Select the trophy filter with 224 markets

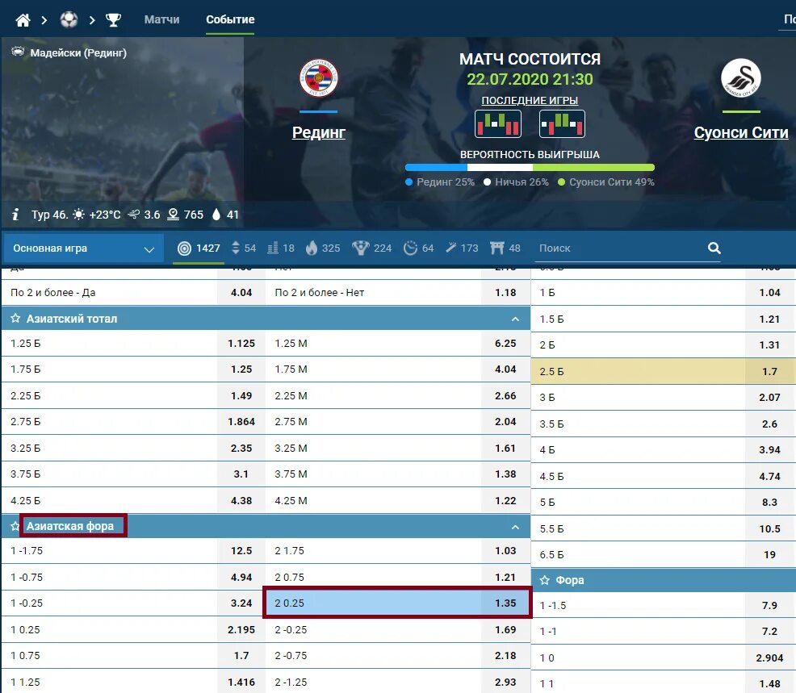pos(372,248)
